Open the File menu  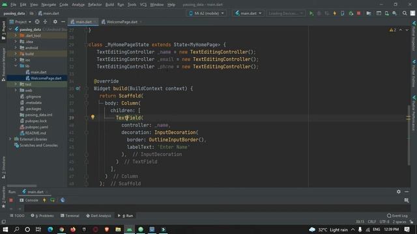13,5
